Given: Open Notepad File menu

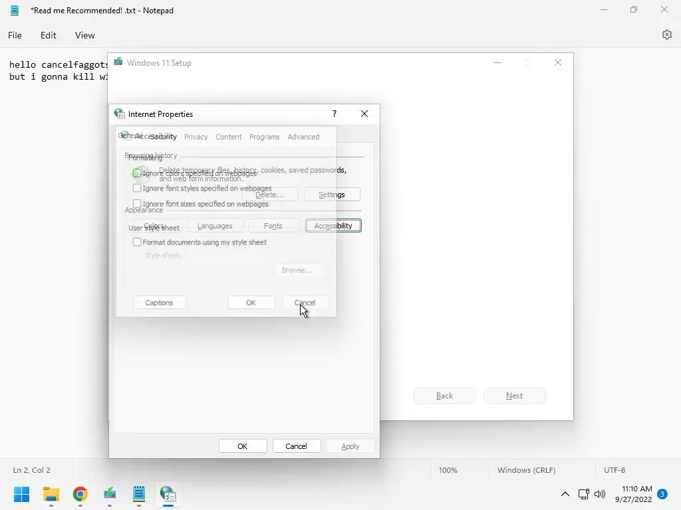Looking at the screenshot, I should point(15,35).
